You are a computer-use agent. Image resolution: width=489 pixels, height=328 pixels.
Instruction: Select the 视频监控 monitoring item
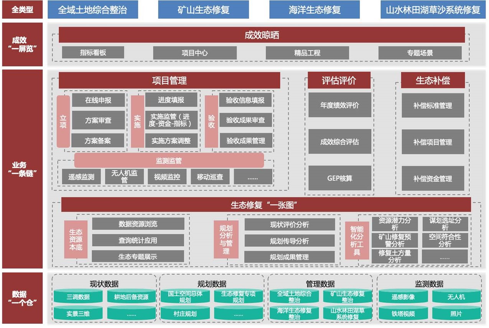point(167,177)
